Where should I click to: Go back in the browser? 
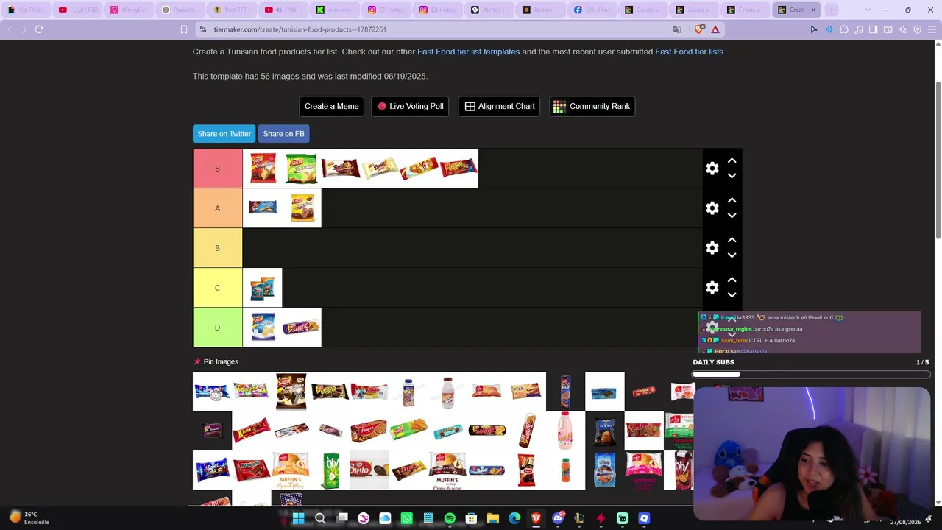(10, 29)
